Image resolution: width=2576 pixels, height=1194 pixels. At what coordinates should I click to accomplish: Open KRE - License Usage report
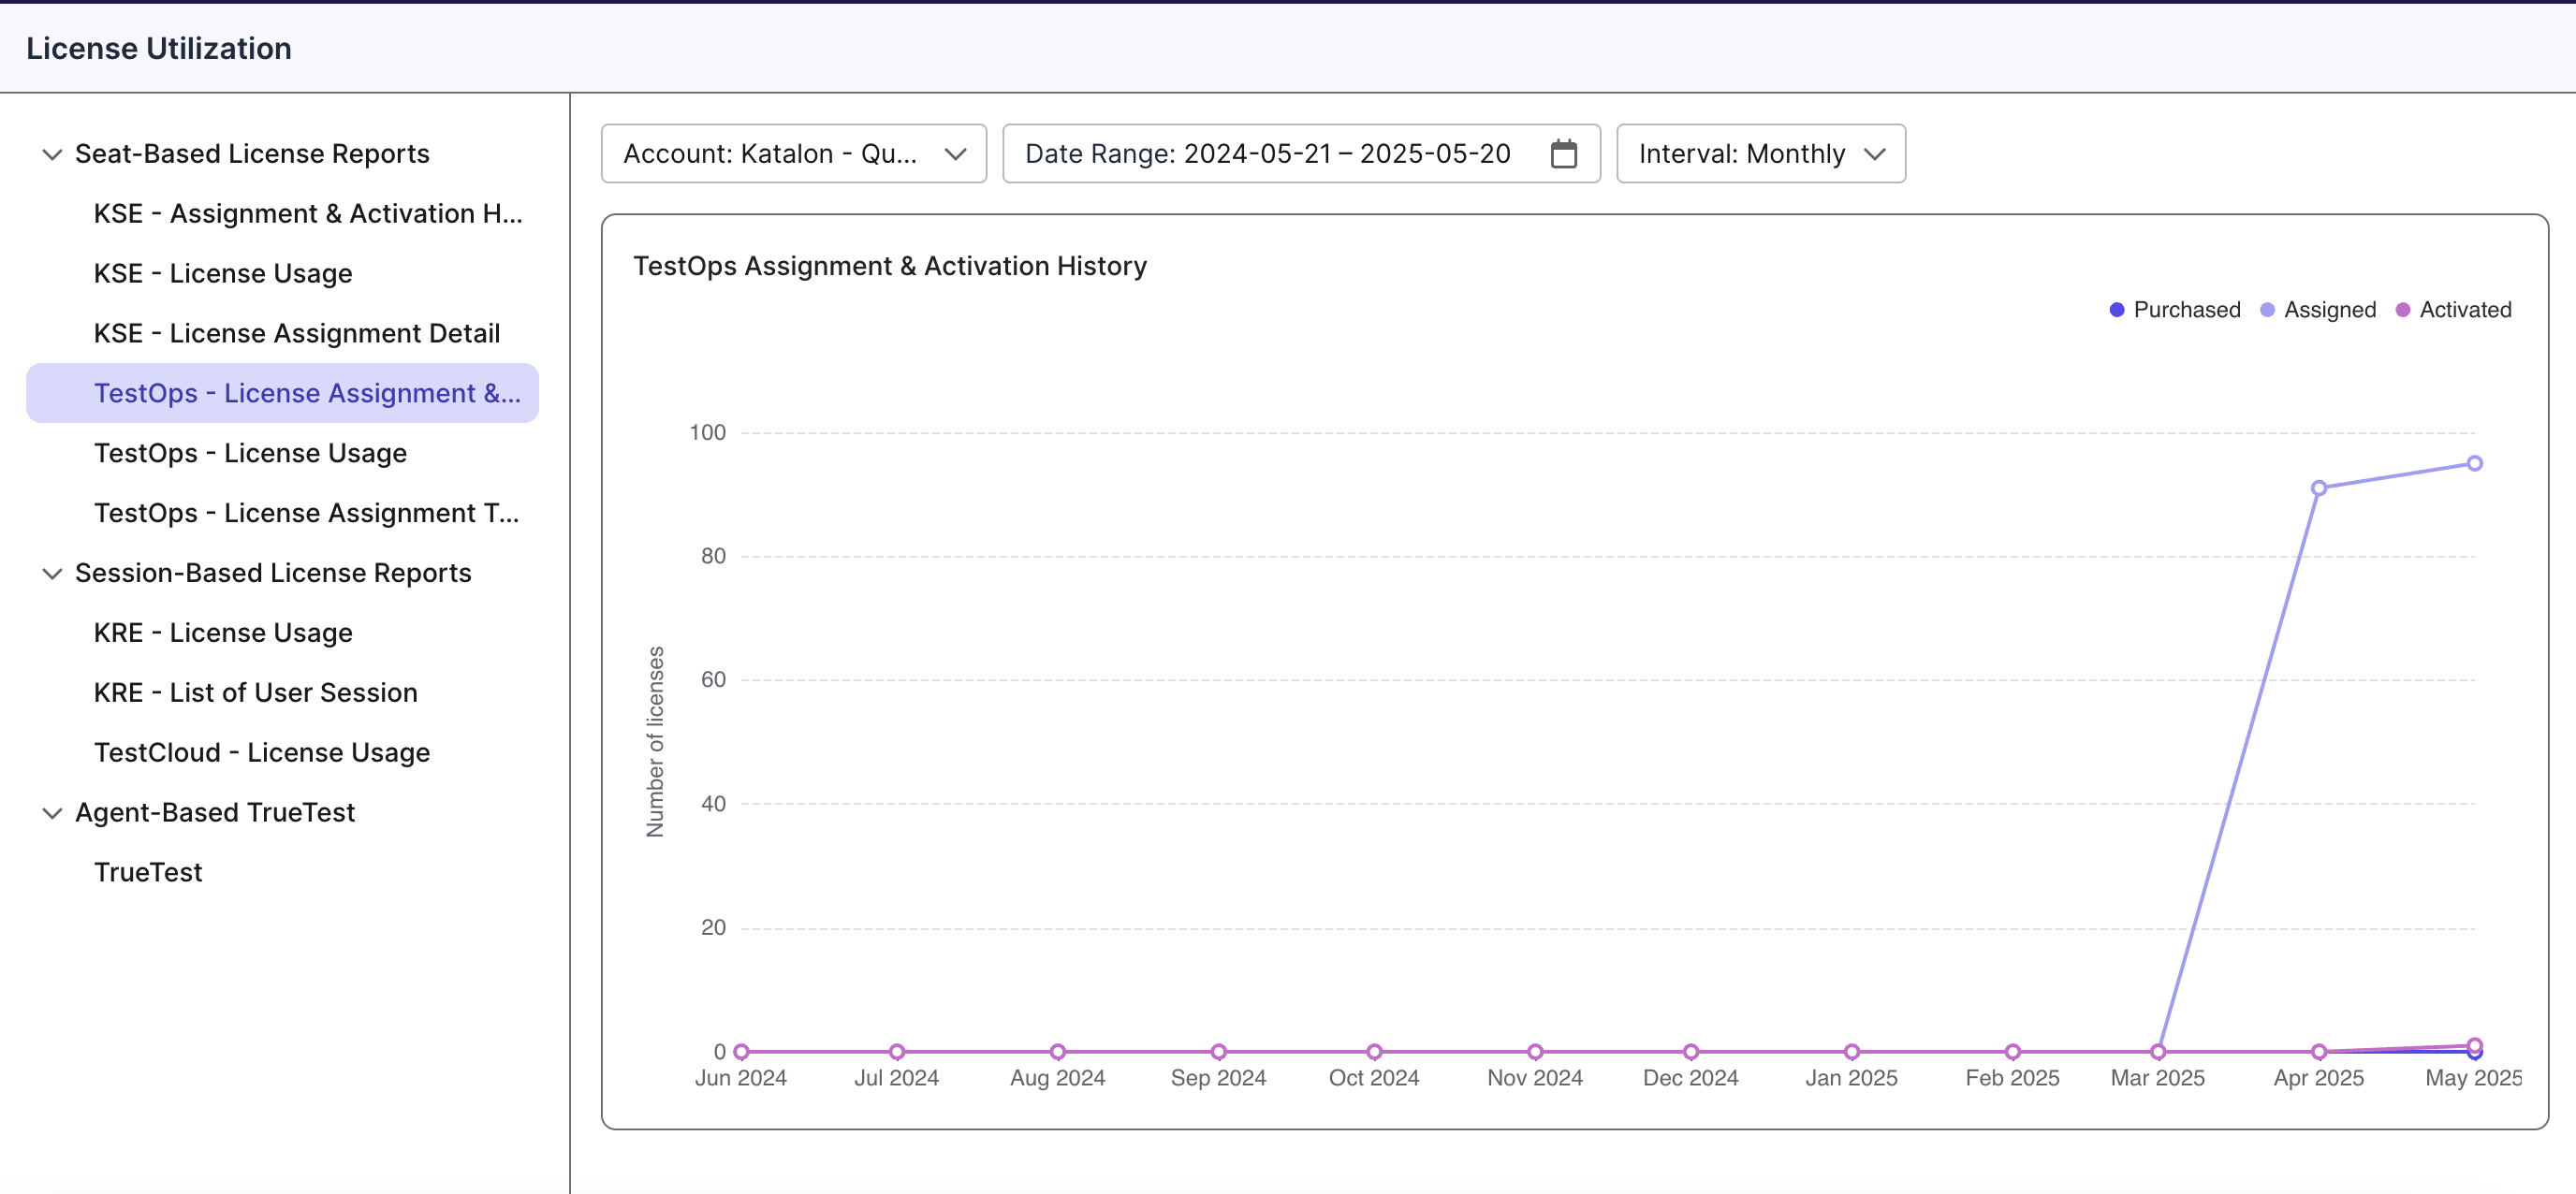point(223,633)
